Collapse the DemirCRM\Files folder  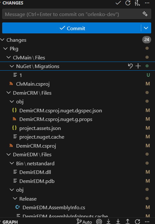9,92
